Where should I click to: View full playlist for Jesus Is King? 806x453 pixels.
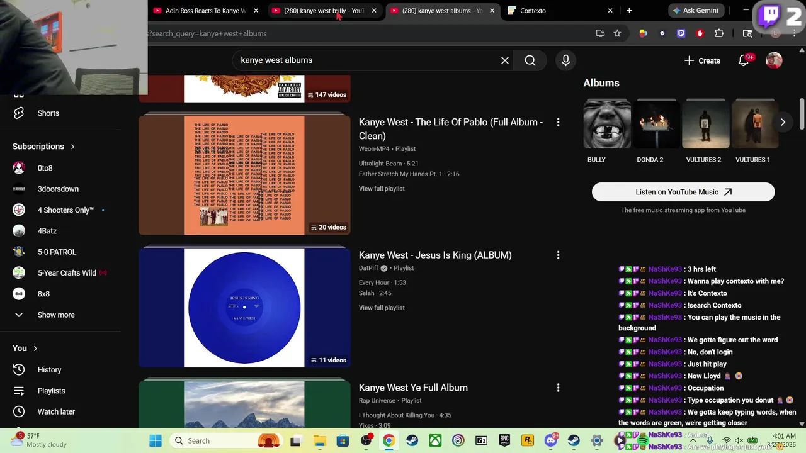[x=382, y=308]
